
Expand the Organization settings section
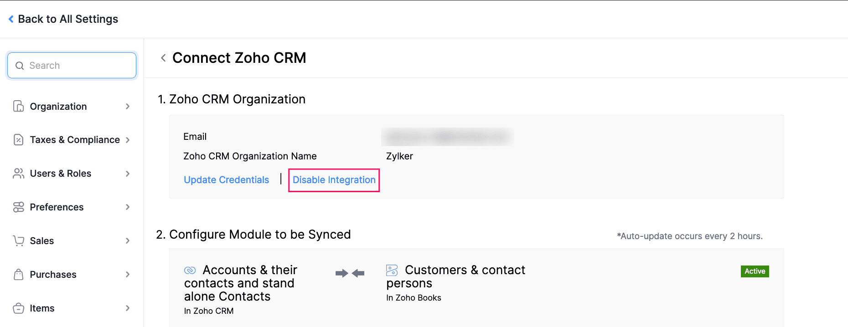[x=128, y=106]
